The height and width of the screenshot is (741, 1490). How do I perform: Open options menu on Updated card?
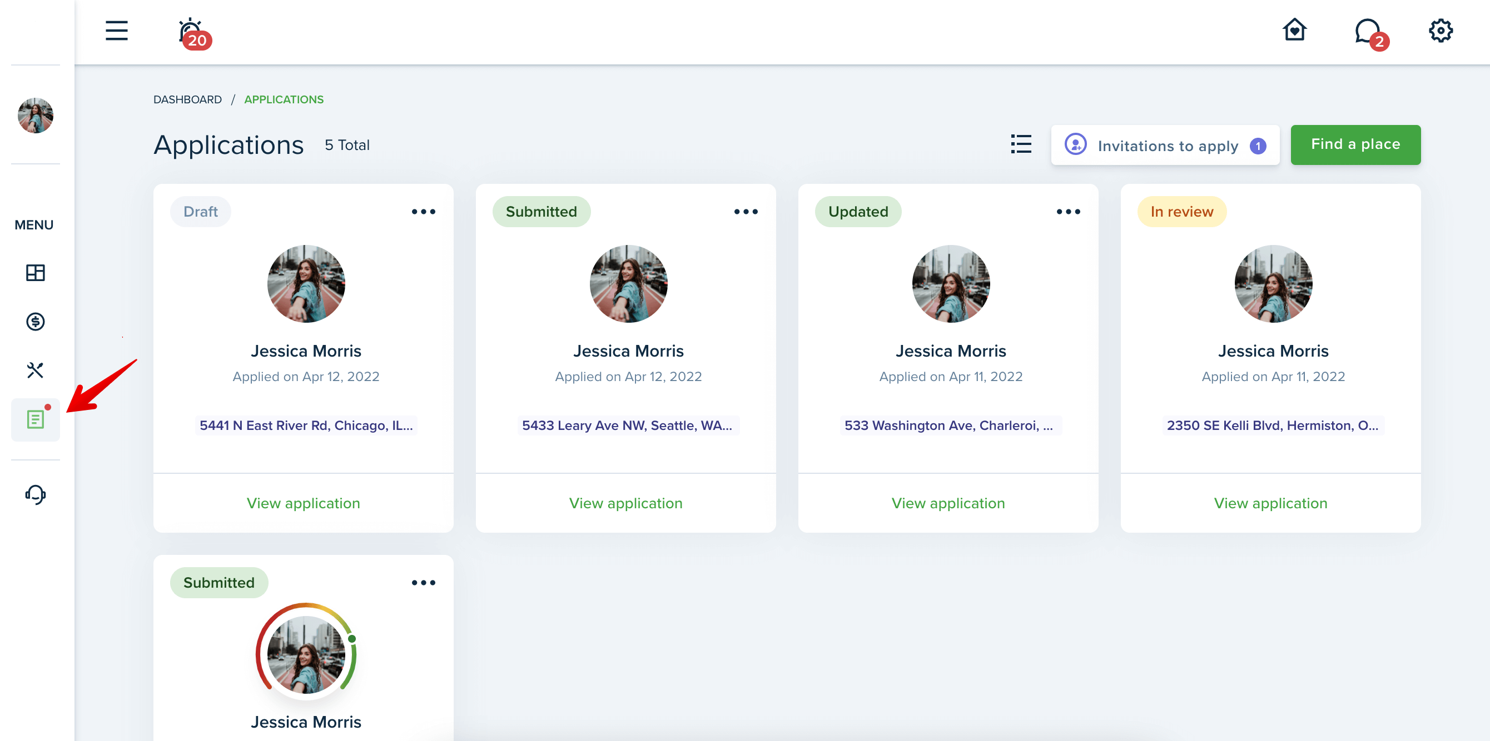(1068, 212)
